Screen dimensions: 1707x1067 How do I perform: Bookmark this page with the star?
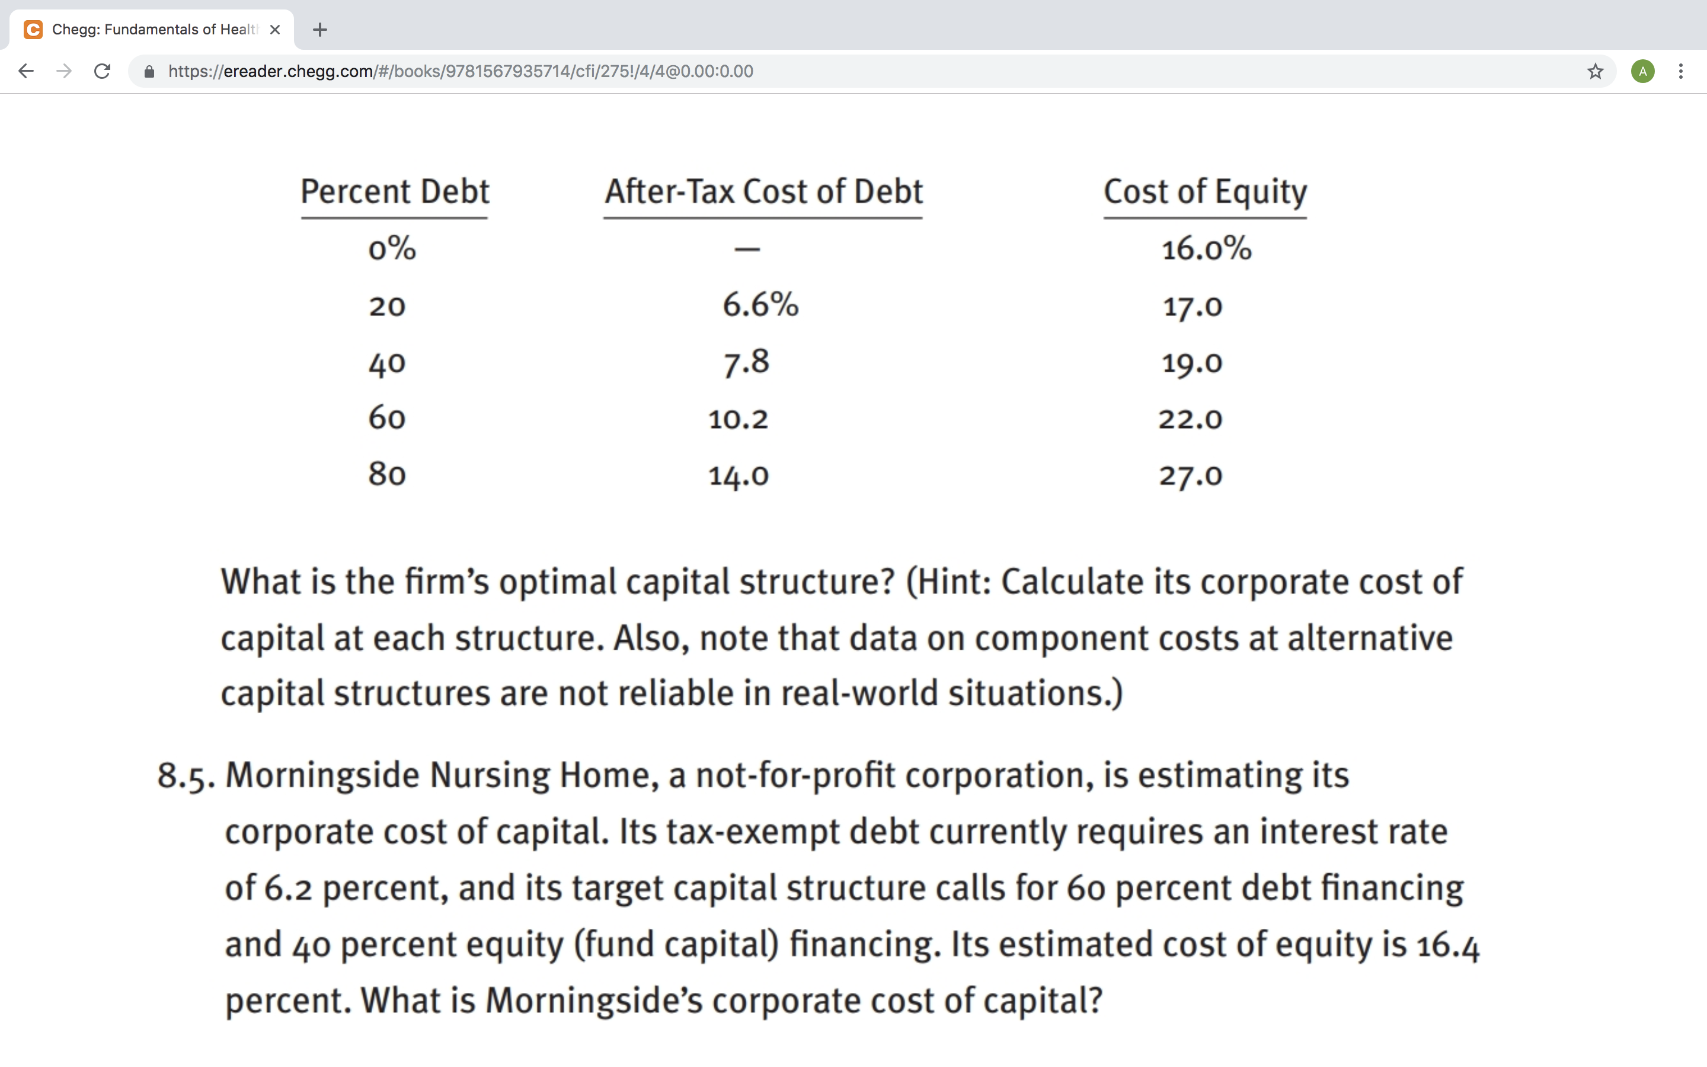tap(1595, 71)
